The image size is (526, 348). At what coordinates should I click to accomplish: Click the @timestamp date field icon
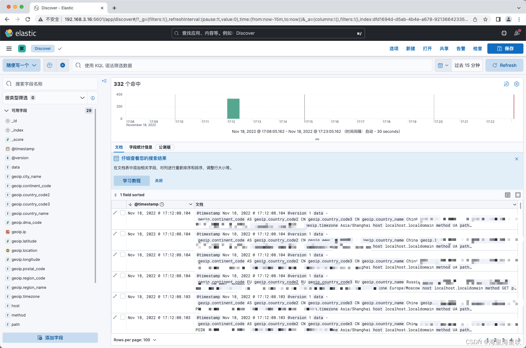pyautogui.click(x=8, y=149)
